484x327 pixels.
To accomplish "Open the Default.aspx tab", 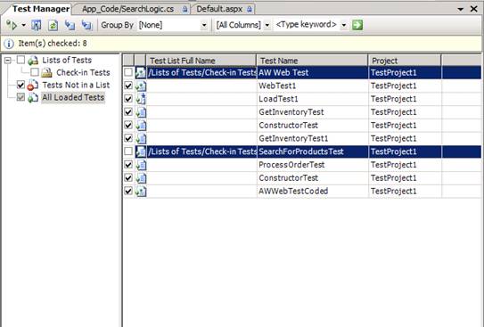I will click(x=224, y=9).
